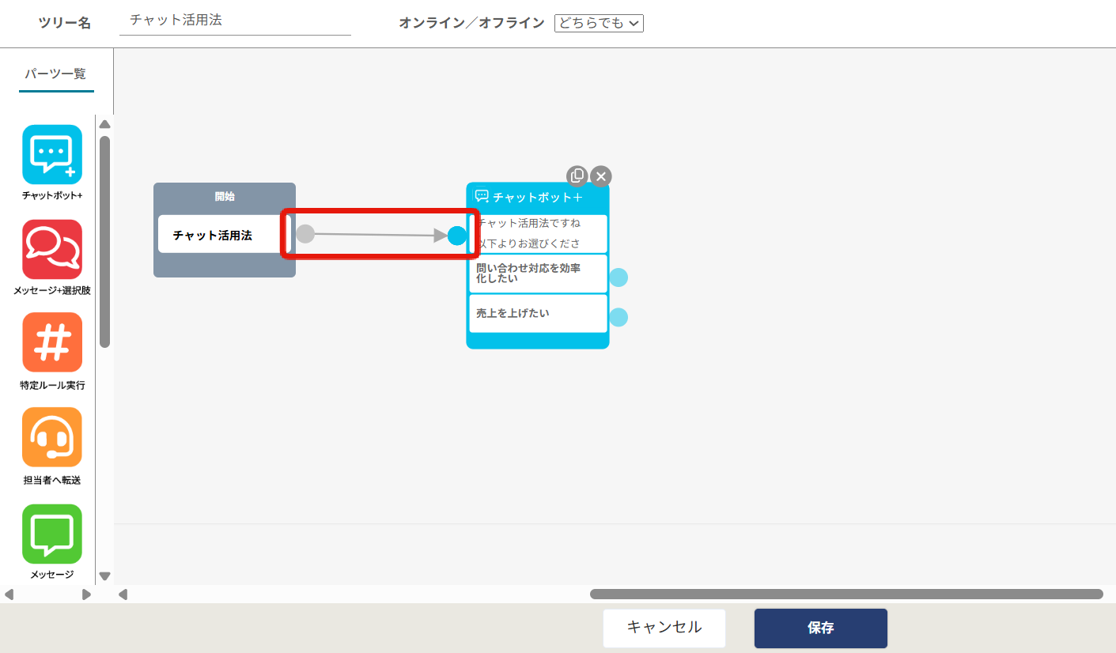1116x653 pixels.
Task: Click the left arrow of the horizontal canvas scrollbar
Action: (x=123, y=593)
